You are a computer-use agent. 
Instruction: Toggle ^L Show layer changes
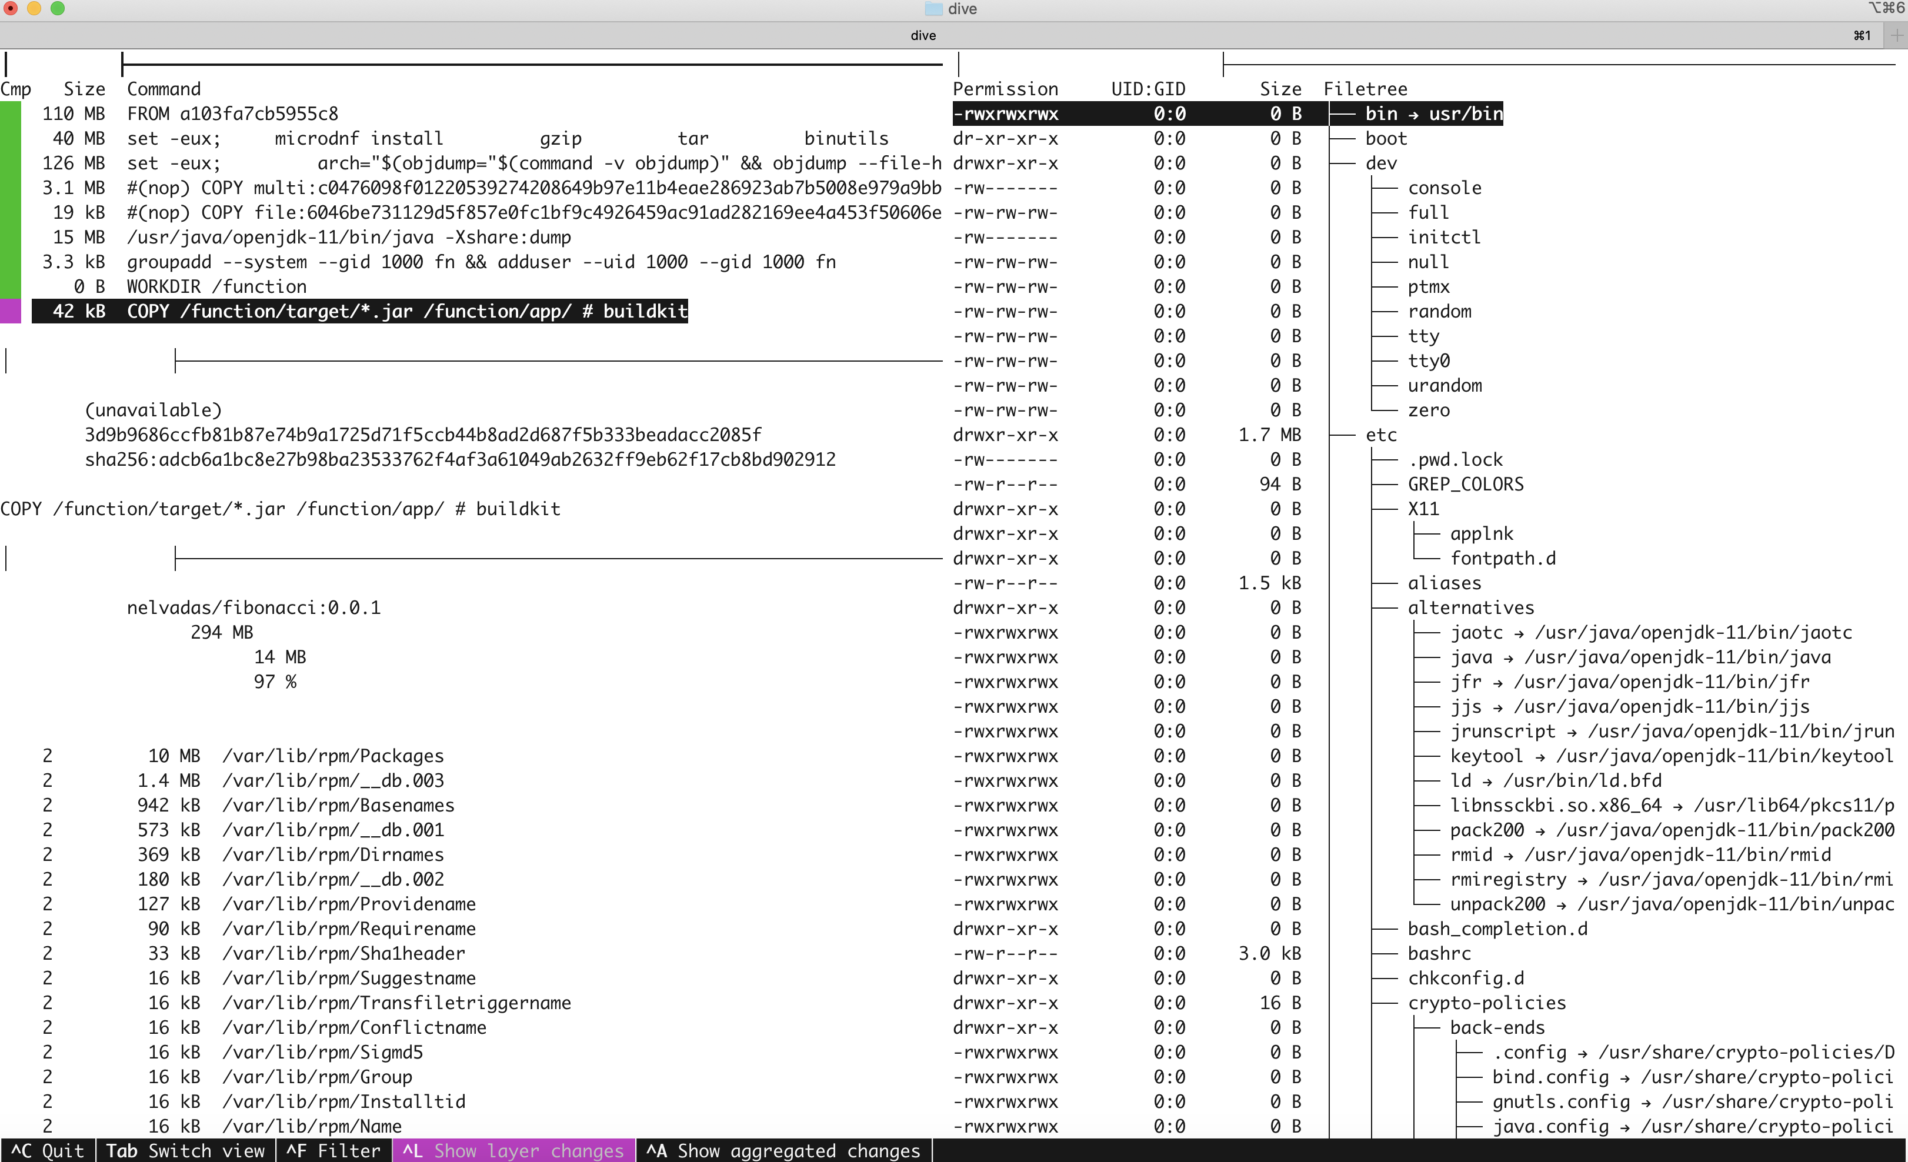pyautogui.click(x=513, y=1150)
